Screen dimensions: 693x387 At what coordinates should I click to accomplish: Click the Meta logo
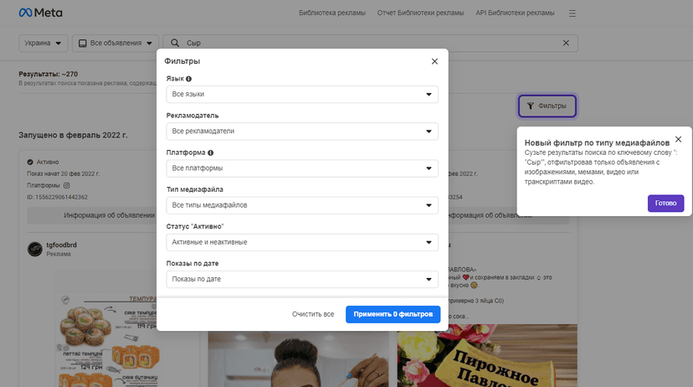click(x=40, y=13)
